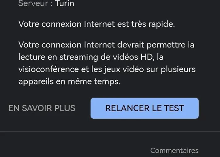Screen dimensions: 220x157
Task: Click the word 'devrait' in the second paragraph
Action: tap(131, 45)
